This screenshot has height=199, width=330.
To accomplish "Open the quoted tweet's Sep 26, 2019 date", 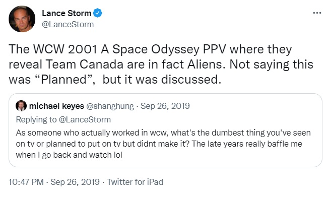I will tap(165, 106).
